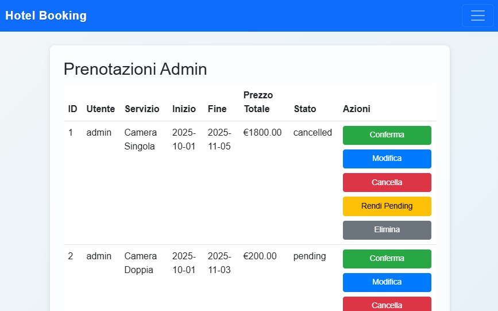Image resolution: width=498 pixels, height=311 pixels.
Task: Edit booking 2 via its Modifica button
Action: point(387,282)
